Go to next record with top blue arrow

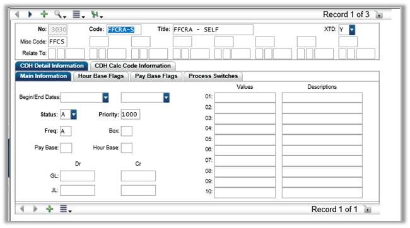pos(30,14)
